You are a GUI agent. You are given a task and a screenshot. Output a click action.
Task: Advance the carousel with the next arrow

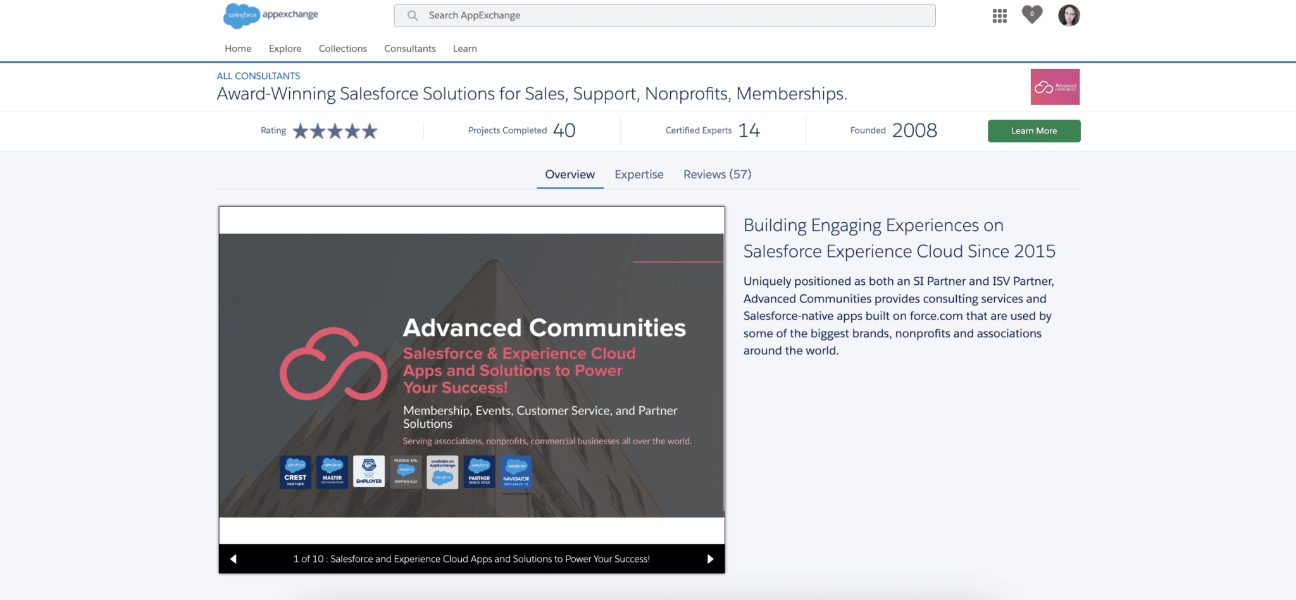tap(710, 559)
